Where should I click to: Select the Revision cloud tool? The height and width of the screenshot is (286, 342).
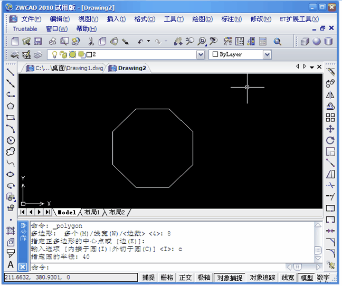coord(11,152)
